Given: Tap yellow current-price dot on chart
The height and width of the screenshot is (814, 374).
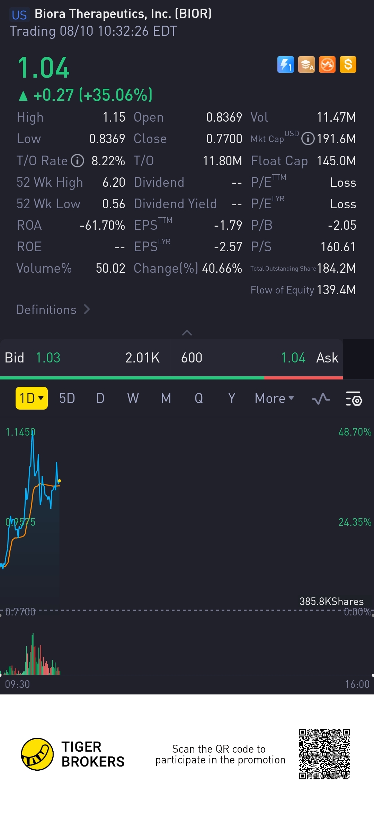Looking at the screenshot, I should (60, 481).
